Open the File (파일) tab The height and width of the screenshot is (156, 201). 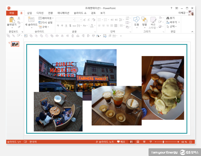[x=11, y=13]
